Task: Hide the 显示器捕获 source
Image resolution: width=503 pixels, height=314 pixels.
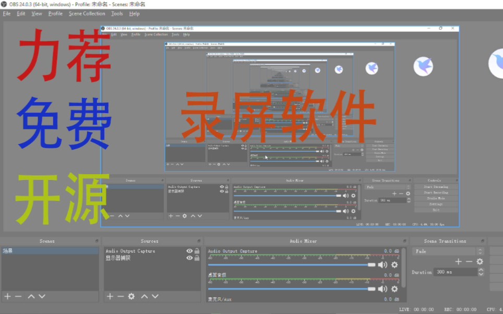Action: click(189, 258)
